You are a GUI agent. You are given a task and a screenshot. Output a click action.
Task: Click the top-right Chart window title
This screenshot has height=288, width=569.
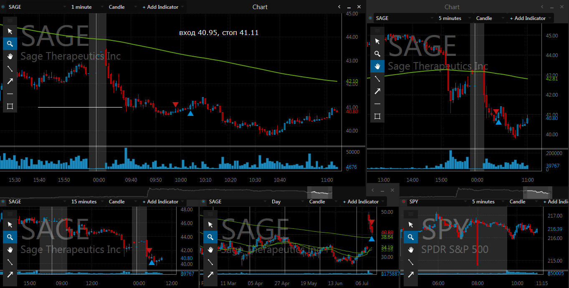[x=452, y=7]
